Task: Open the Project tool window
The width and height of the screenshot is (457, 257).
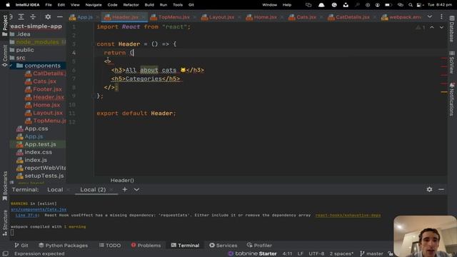Action: click(5, 26)
